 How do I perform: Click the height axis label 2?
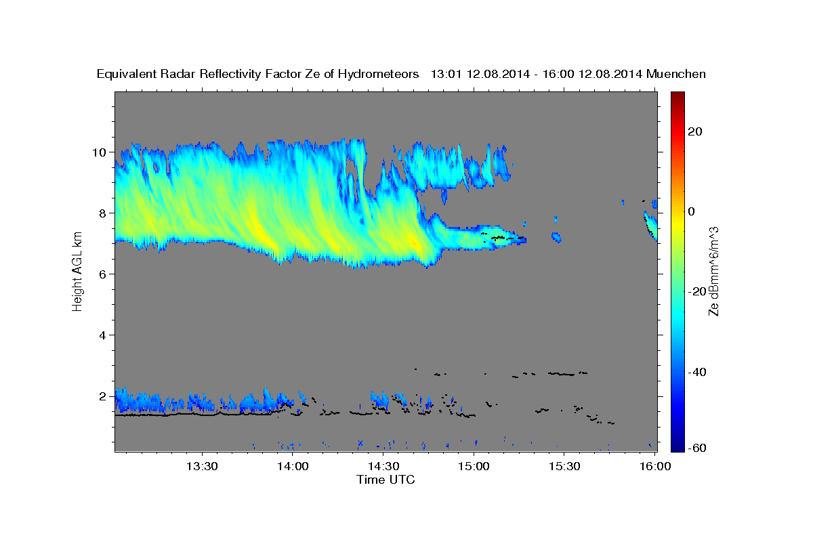point(104,396)
